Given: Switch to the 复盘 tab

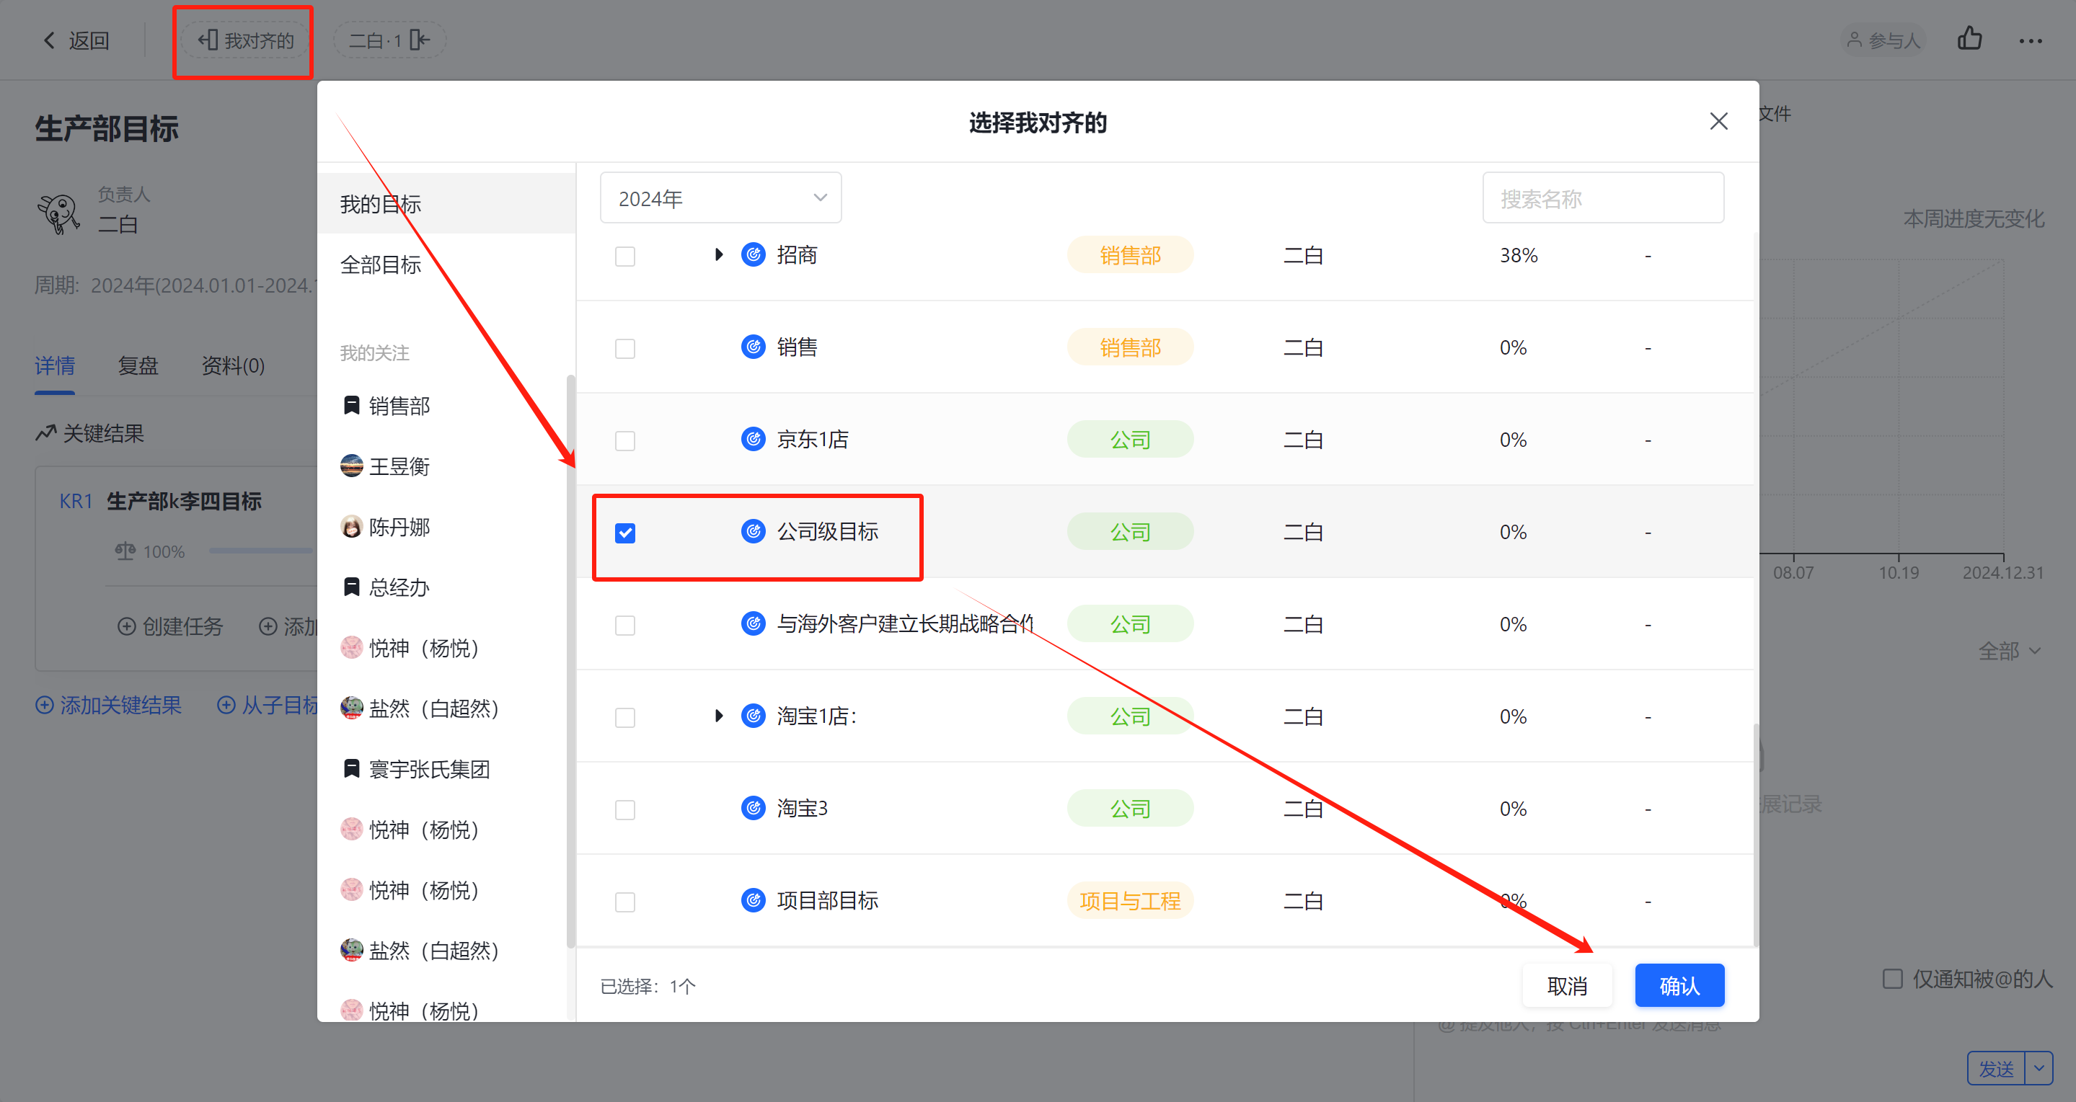Looking at the screenshot, I should click(138, 365).
